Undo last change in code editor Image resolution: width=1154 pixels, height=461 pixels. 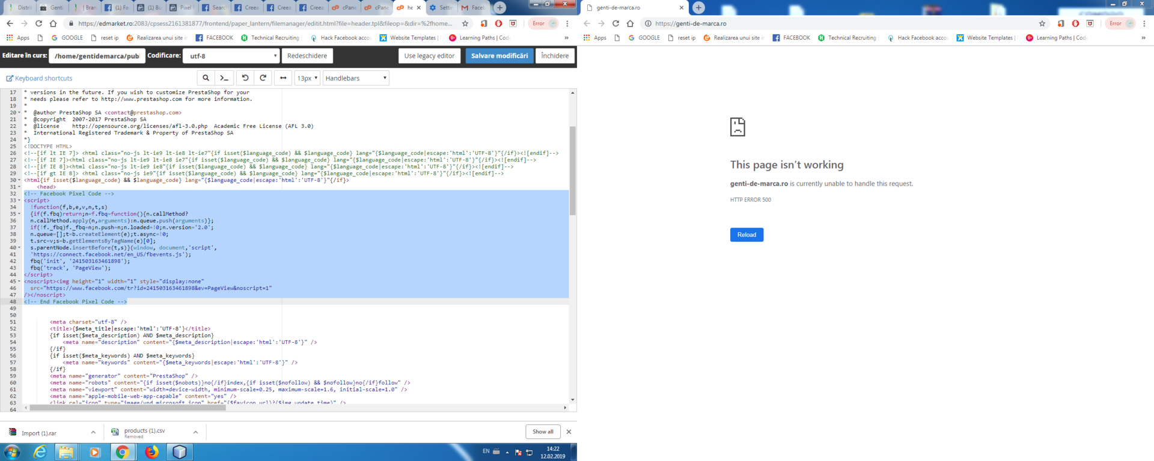(x=245, y=78)
